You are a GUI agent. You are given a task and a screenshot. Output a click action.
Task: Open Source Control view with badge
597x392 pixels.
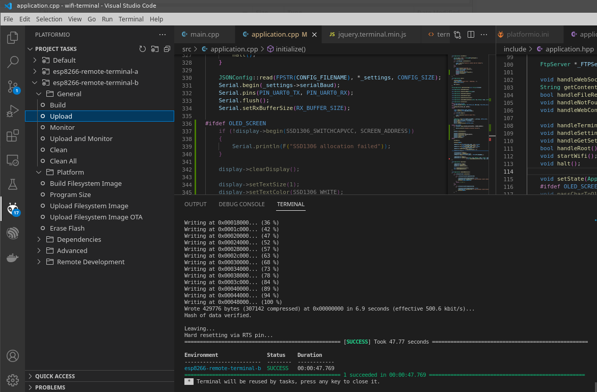click(13, 87)
